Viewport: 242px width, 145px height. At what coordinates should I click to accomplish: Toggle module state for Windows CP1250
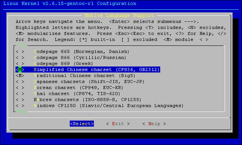[20, 106]
